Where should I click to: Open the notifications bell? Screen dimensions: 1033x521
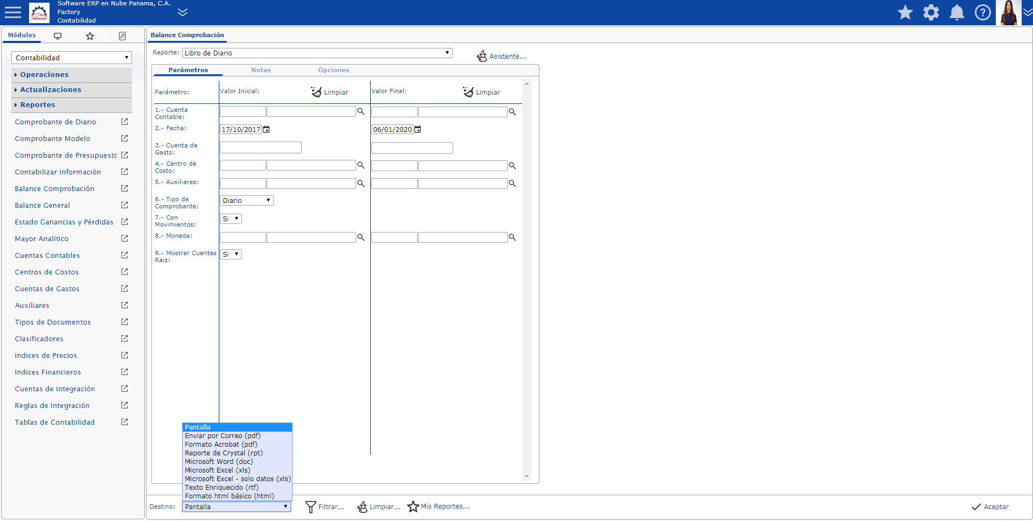[956, 12]
